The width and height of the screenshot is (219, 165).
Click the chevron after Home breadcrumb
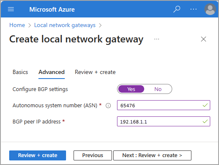30,25
